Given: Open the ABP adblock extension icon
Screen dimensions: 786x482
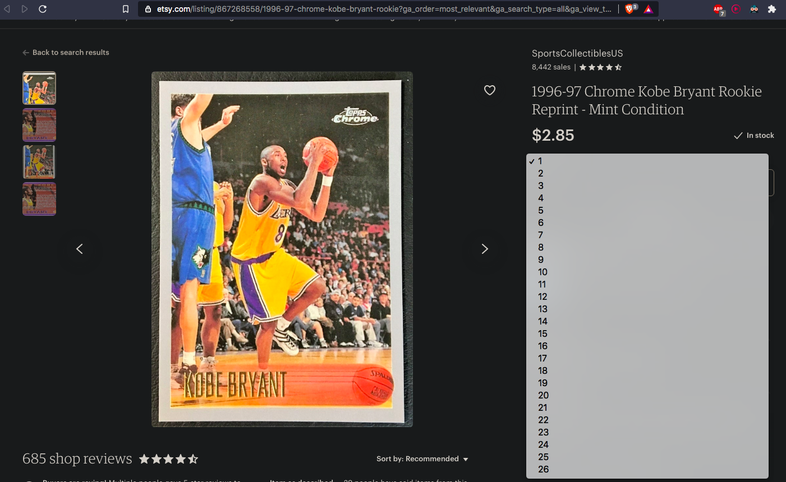Looking at the screenshot, I should pos(719,10).
